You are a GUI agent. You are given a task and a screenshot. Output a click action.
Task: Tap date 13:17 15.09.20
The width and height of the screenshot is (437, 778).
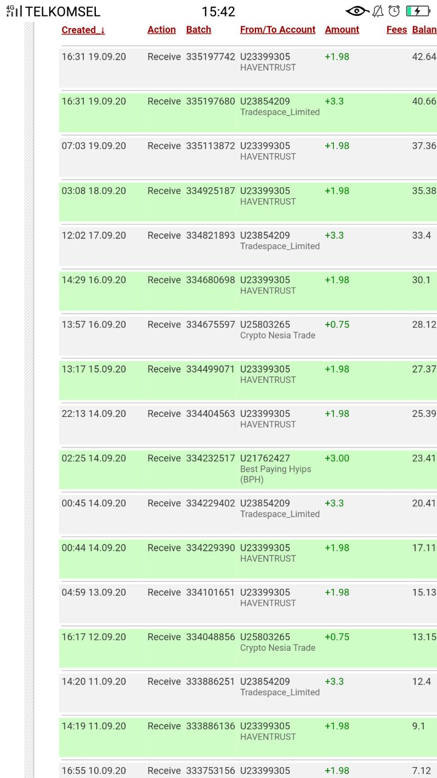tap(94, 370)
